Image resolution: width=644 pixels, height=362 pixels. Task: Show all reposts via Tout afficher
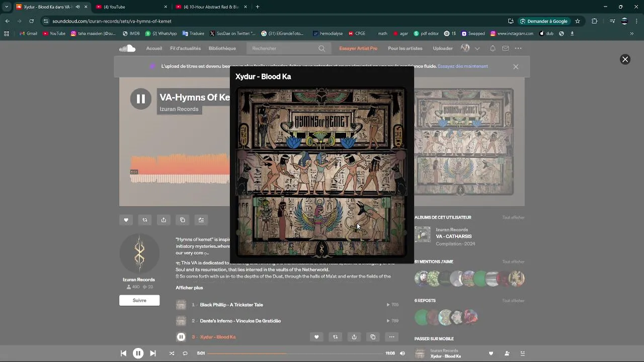(x=513, y=301)
